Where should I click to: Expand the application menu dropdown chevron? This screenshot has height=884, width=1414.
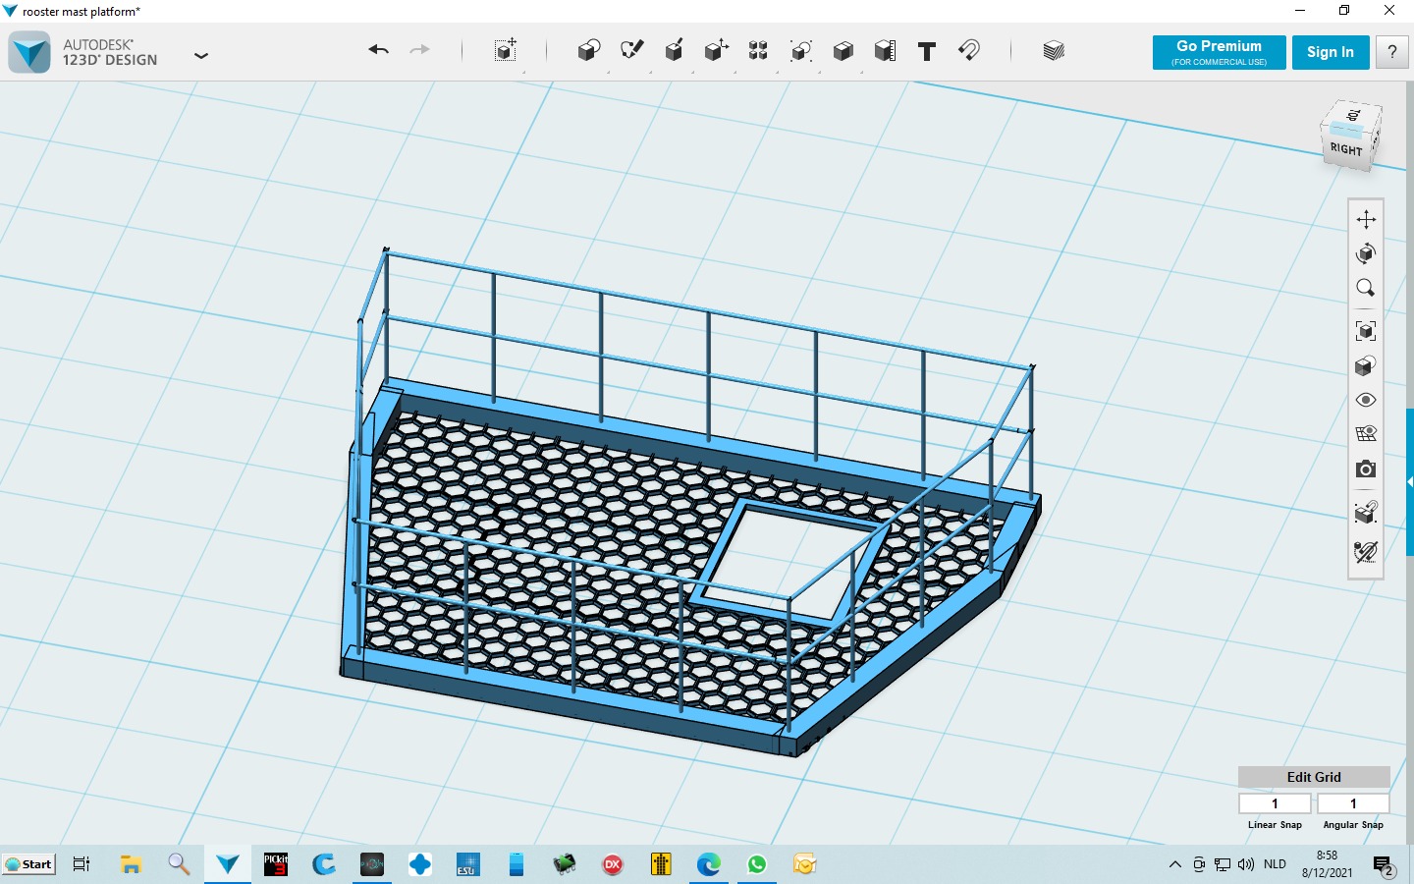(x=201, y=56)
